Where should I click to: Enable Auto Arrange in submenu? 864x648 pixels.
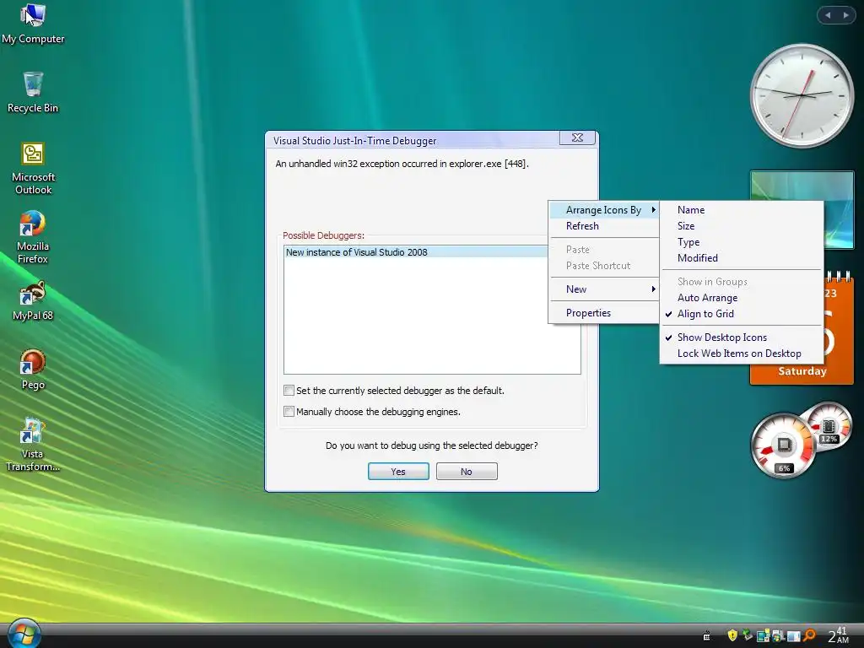(x=741, y=298)
